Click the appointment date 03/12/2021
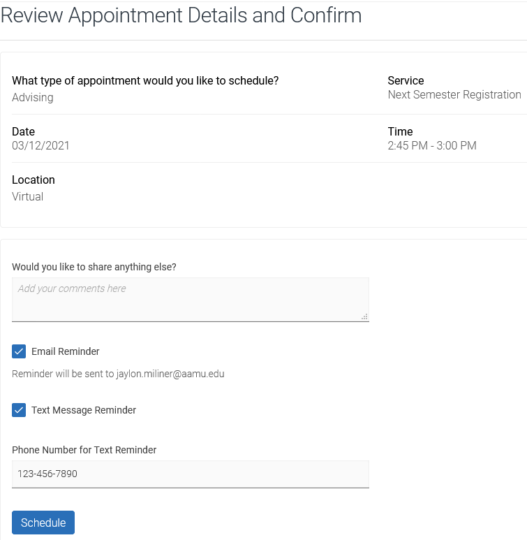Viewport: 527px width, 540px height. (40, 146)
